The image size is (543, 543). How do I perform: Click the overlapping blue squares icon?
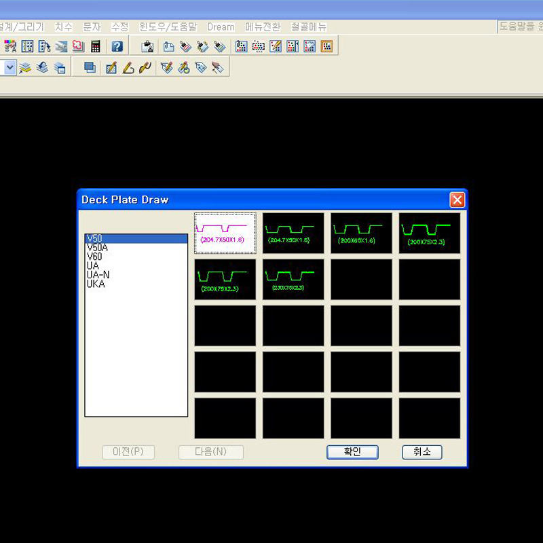(x=90, y=68)
